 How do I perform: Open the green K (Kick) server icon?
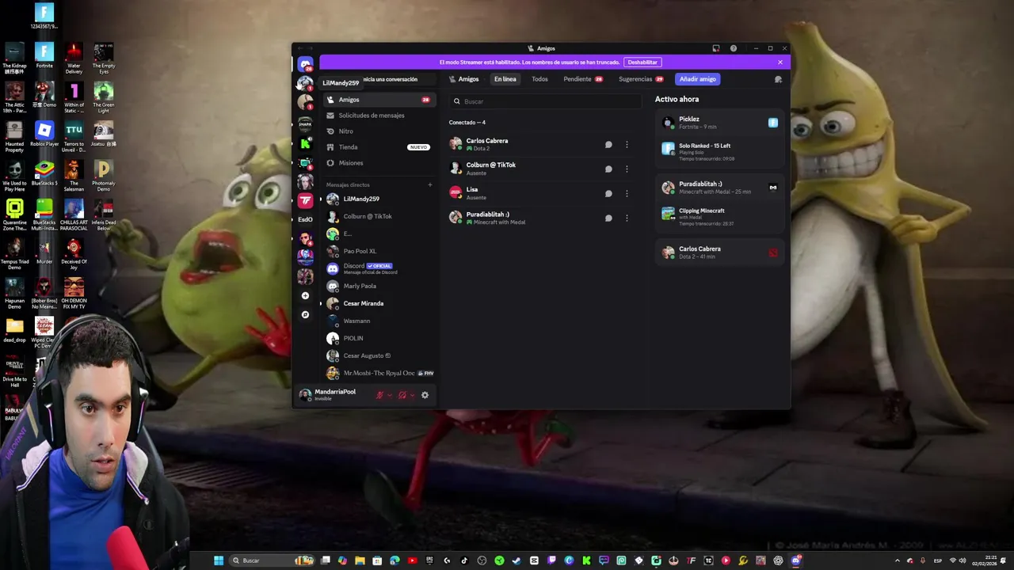305,143
